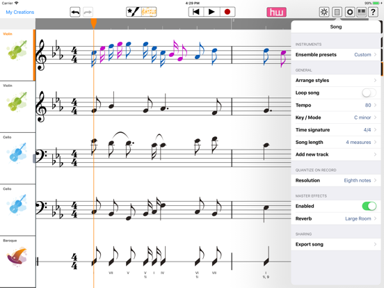Screen dimensions: 384x288
Task: Click the redo arrow button
Action: tap(88, 12)
